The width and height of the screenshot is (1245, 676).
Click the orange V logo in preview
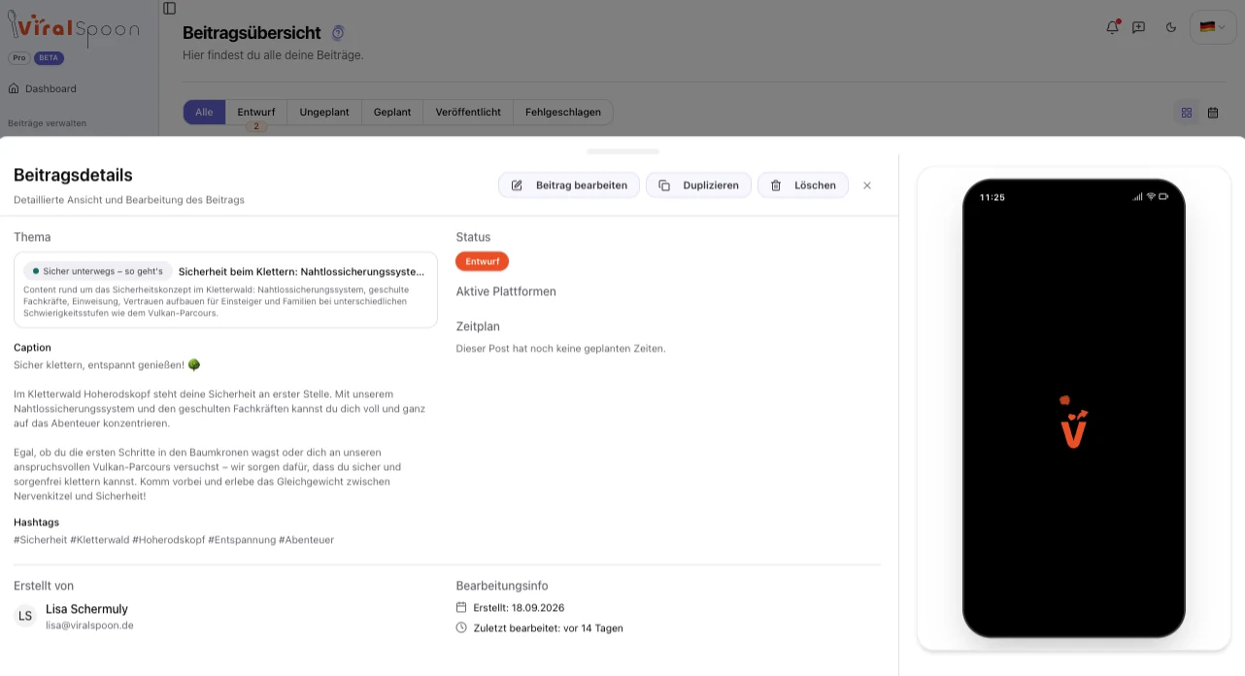click(1073, 422)
